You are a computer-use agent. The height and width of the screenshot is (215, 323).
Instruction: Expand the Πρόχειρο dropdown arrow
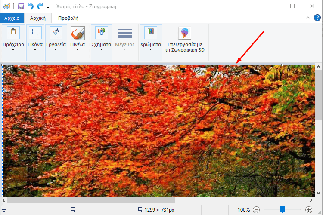13,49
